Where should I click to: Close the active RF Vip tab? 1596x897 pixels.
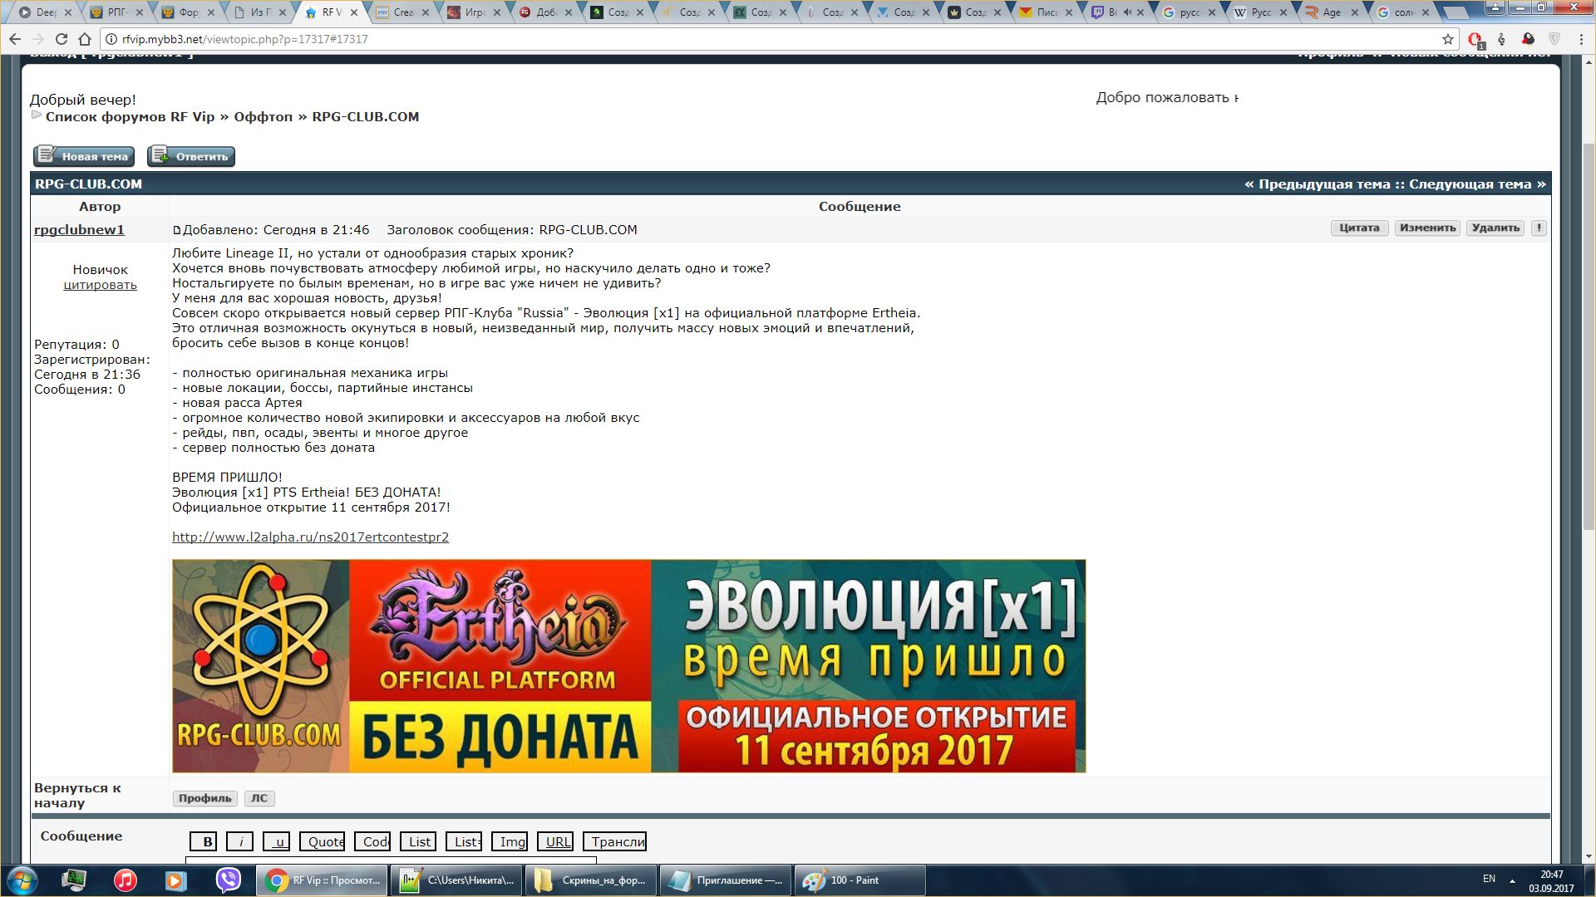coord(353,12)
